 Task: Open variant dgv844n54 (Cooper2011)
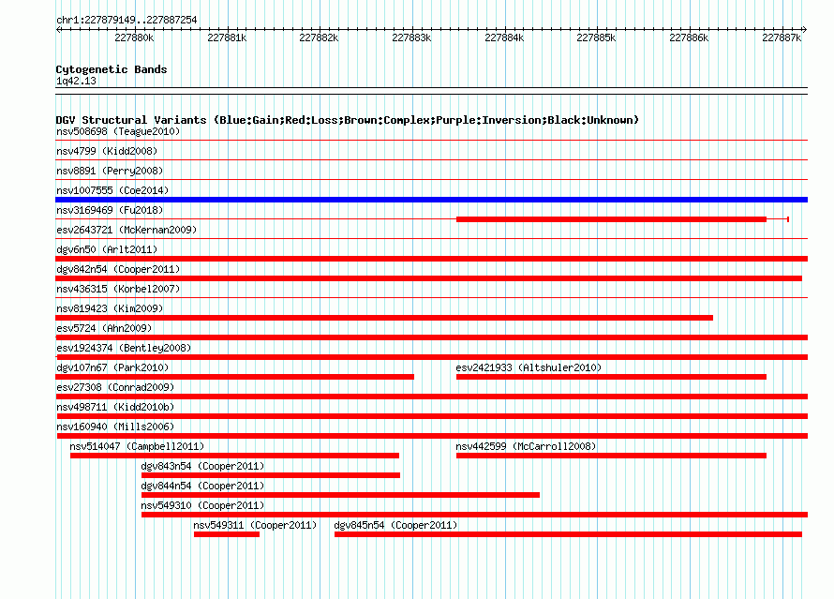[x=202, y=486]
